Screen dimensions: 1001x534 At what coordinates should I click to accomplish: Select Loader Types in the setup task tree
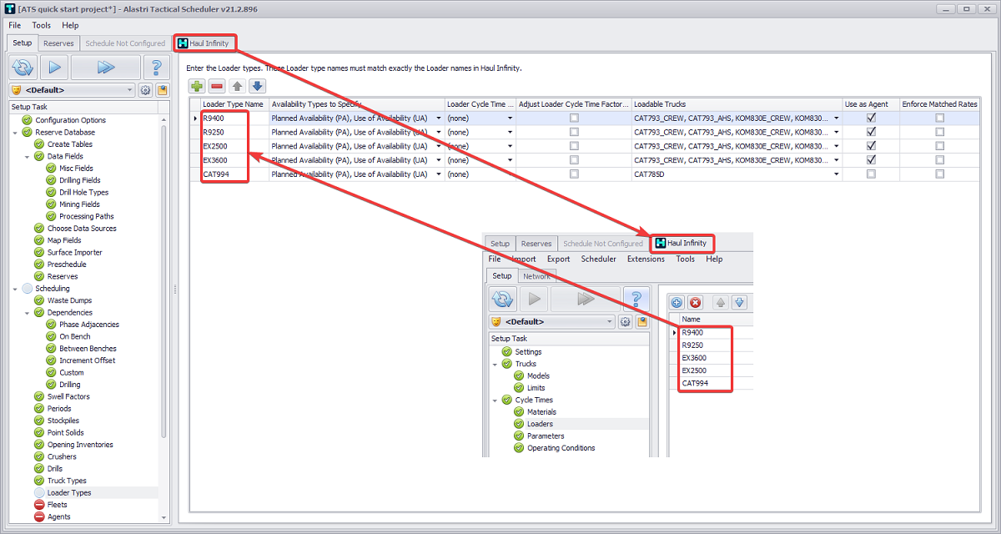[69, 492]
